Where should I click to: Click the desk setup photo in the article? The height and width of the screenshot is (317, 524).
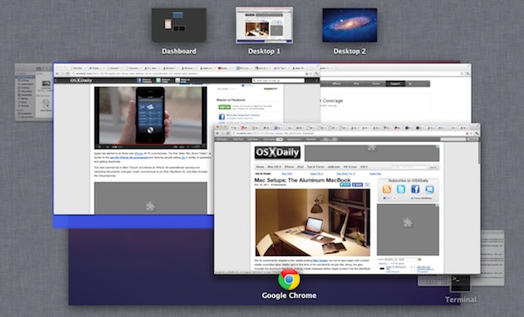coord(313,222)
